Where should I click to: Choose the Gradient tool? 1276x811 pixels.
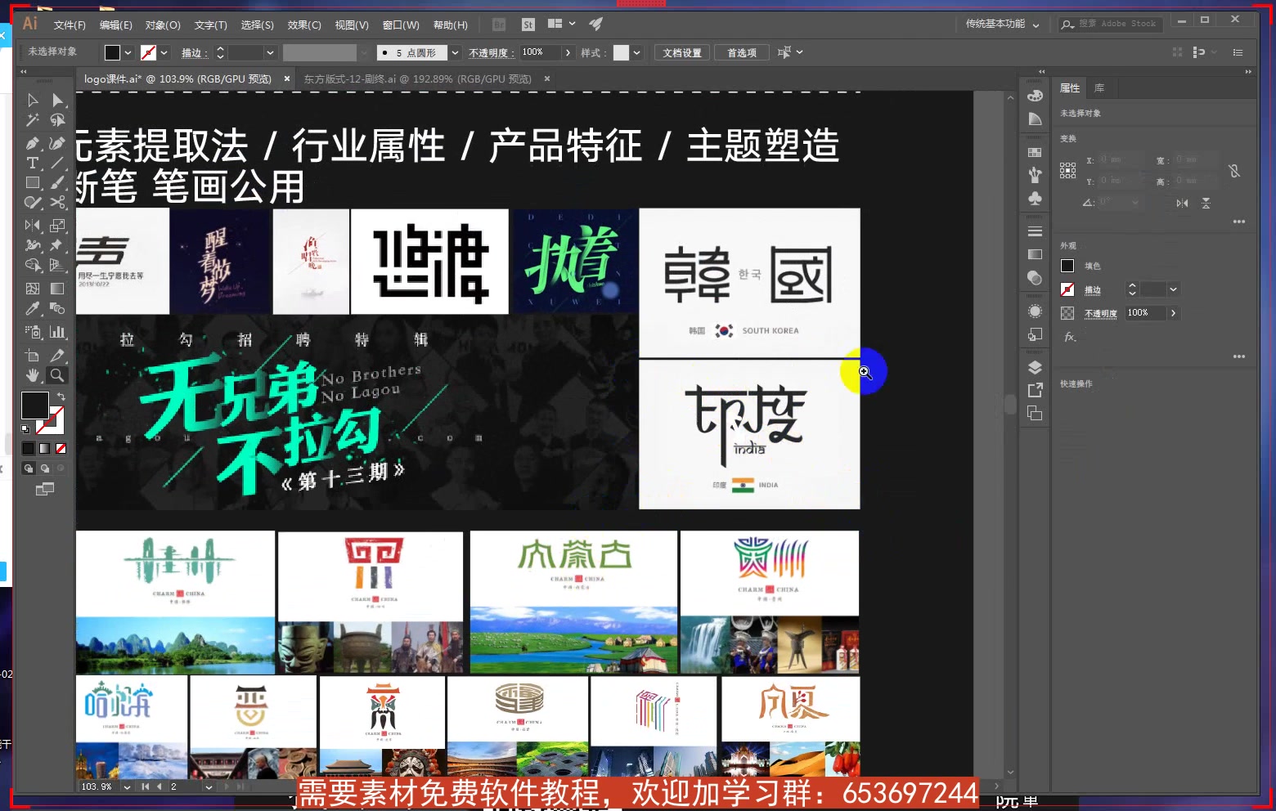click(x=57, y=289)
